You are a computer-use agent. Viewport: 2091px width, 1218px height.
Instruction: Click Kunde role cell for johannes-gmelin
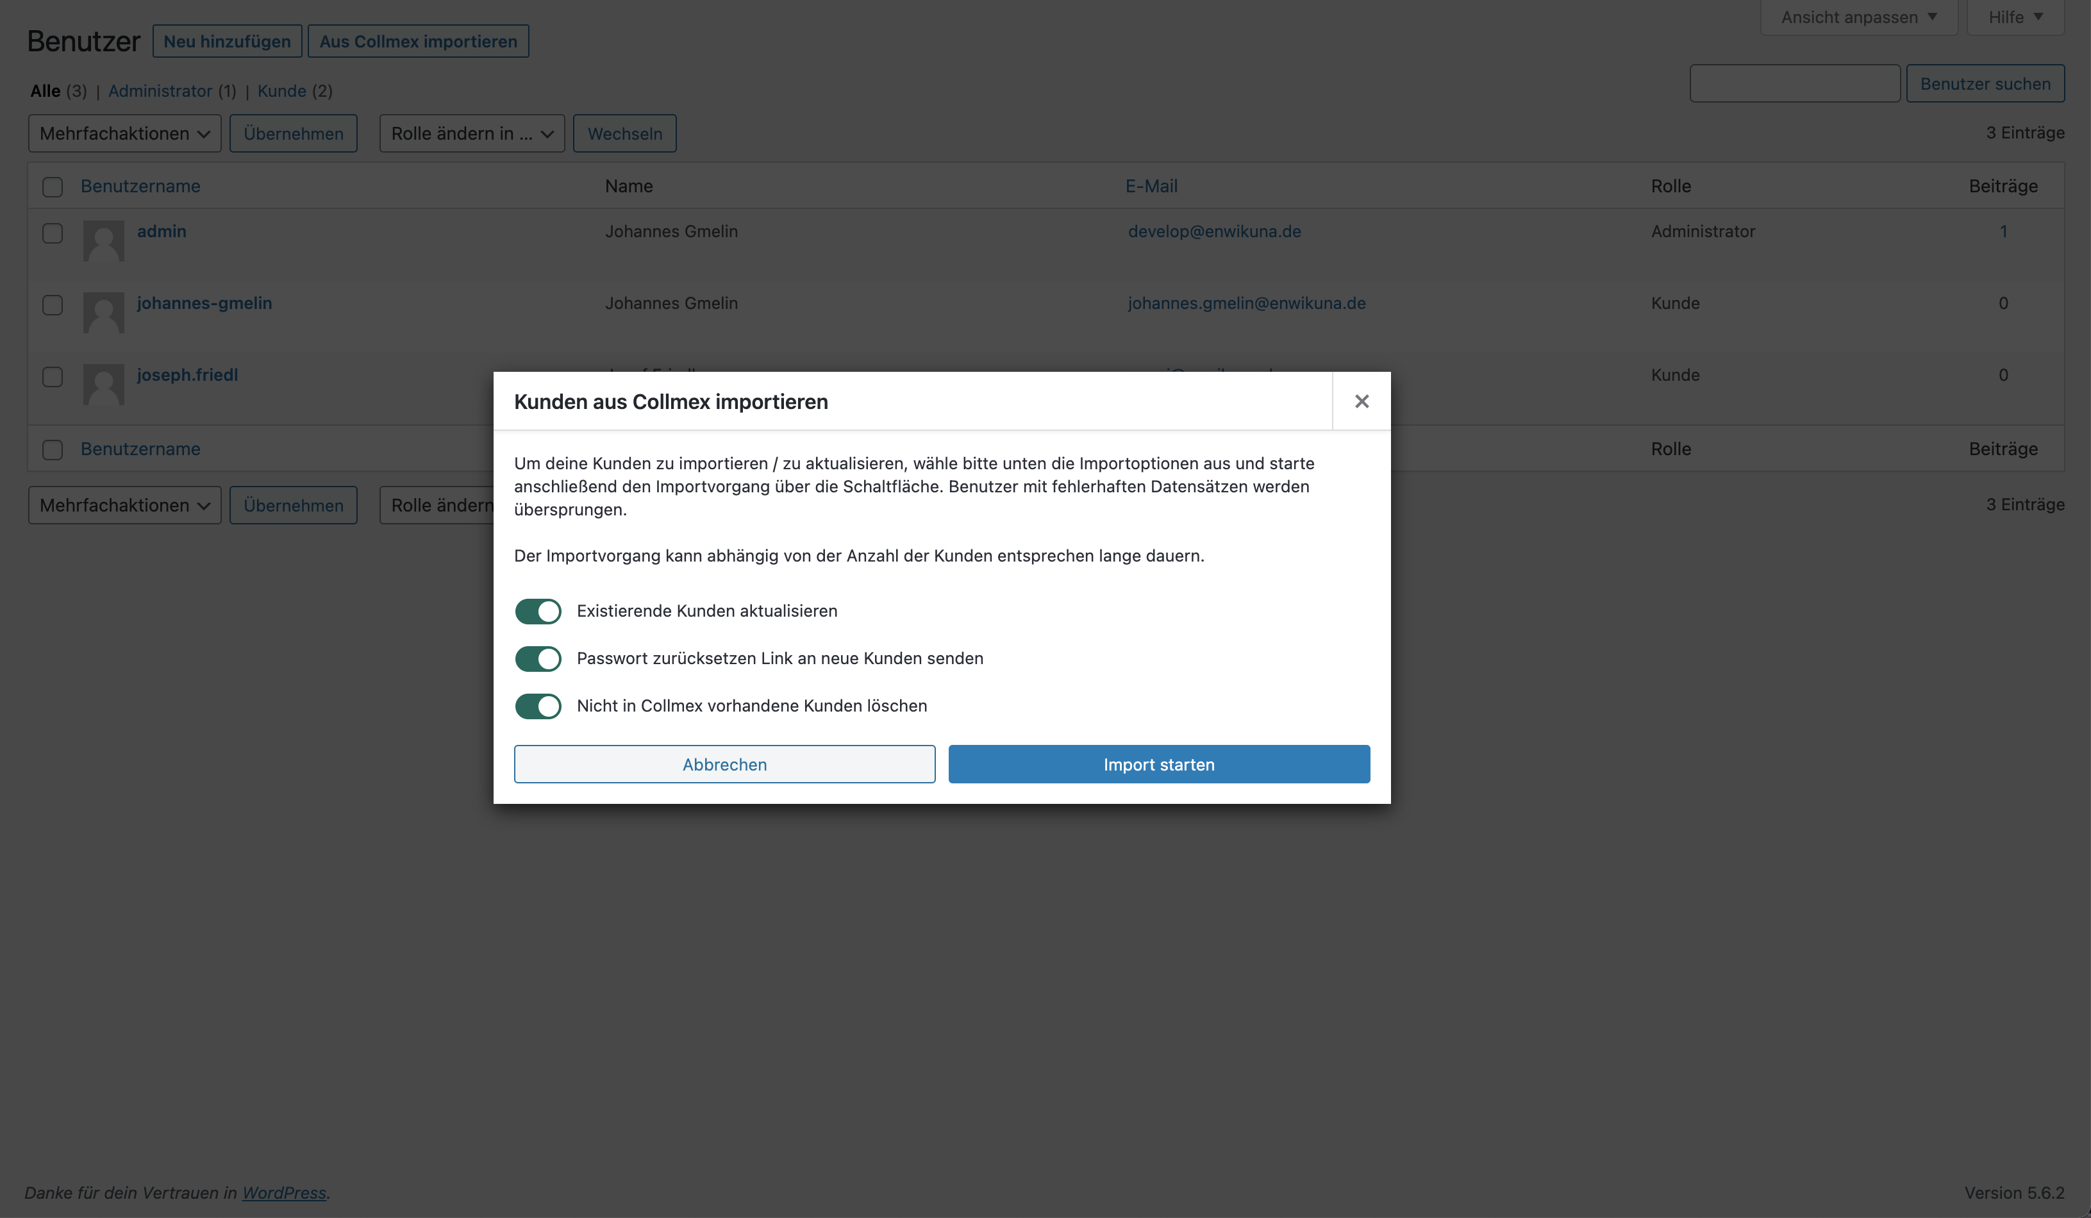(1675, 304)
